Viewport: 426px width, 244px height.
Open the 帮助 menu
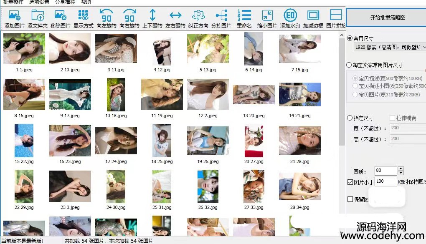(86, 2)
